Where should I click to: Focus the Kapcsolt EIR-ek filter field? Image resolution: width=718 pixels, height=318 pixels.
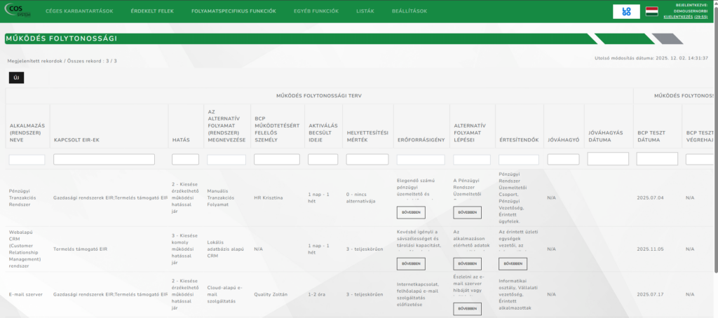click(104, 159)
